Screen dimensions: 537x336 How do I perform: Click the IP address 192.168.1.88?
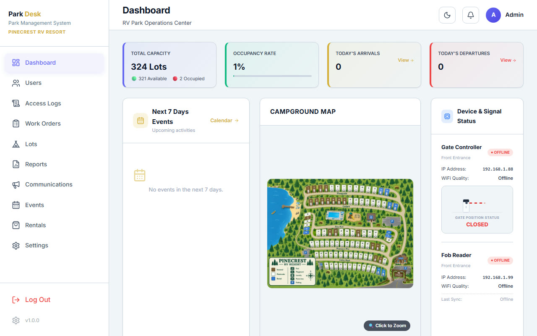pyautogui.click(x=498, y=169)
